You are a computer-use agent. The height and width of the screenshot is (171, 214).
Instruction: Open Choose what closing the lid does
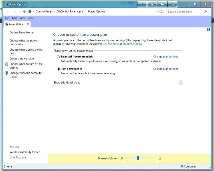point(26,51)
